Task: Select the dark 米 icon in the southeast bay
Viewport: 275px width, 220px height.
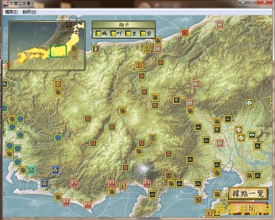Action: 198,200
